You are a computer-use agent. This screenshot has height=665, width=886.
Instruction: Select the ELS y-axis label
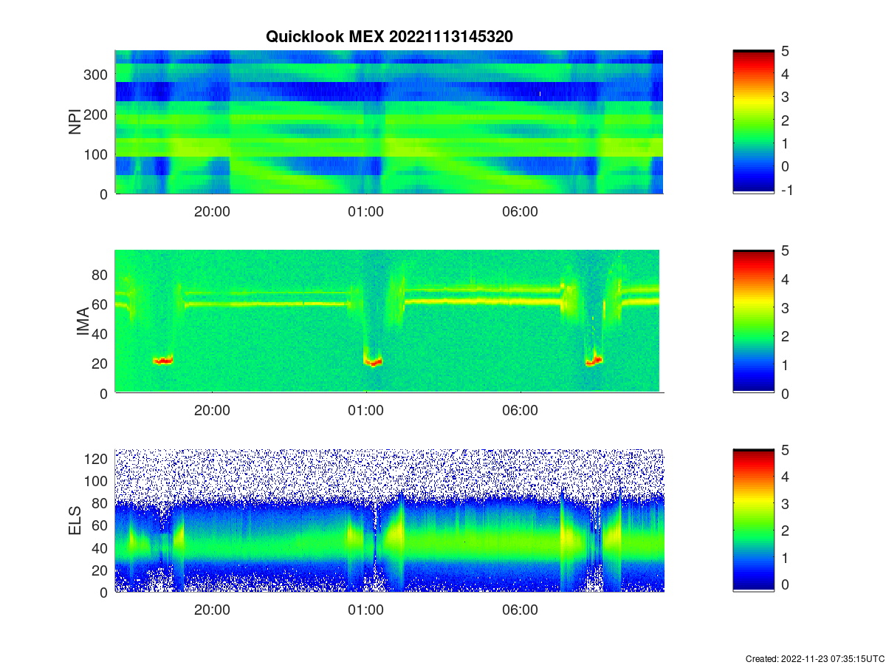[x=75, y=520]
